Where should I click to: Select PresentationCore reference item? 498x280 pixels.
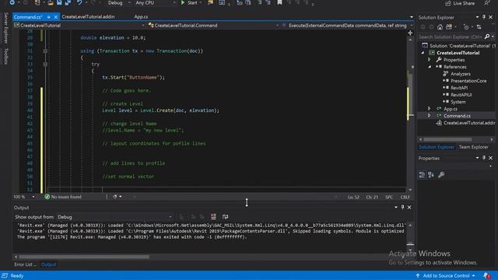click(x=468, y=81)
